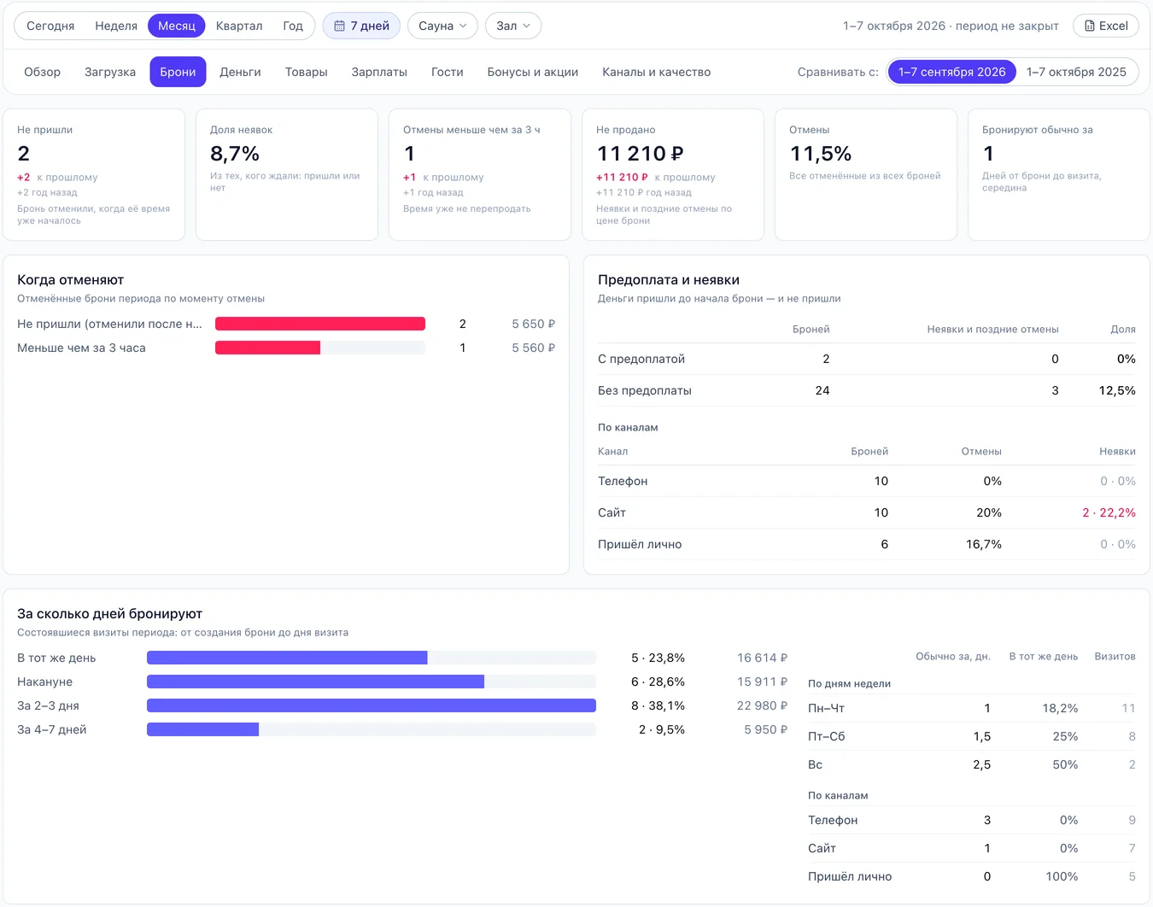Open the Каналы и качество tab
This screenshot has width=1153, height=907.
click(657, 72)
